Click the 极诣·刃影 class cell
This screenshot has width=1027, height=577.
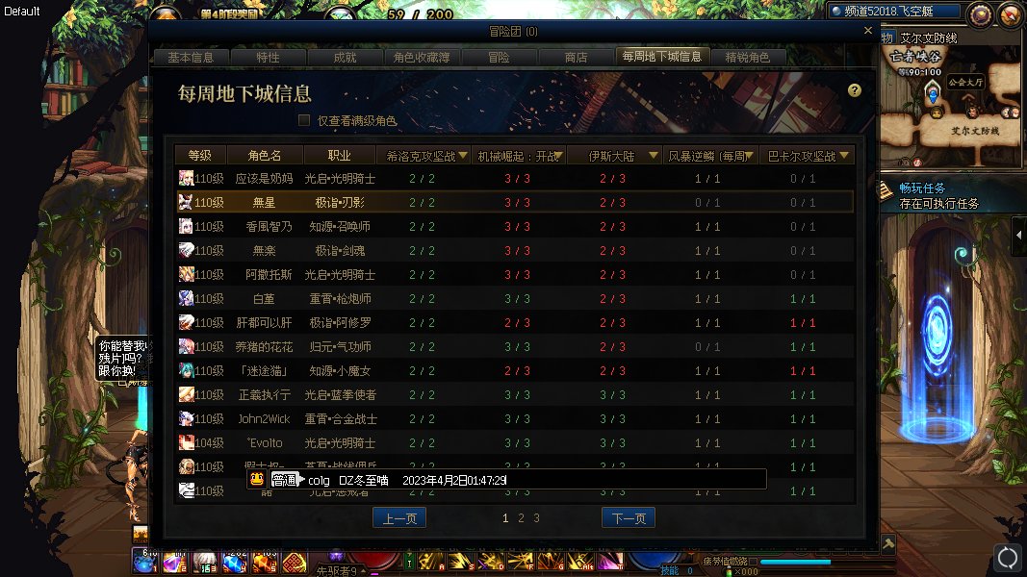[x=339, y=203]
